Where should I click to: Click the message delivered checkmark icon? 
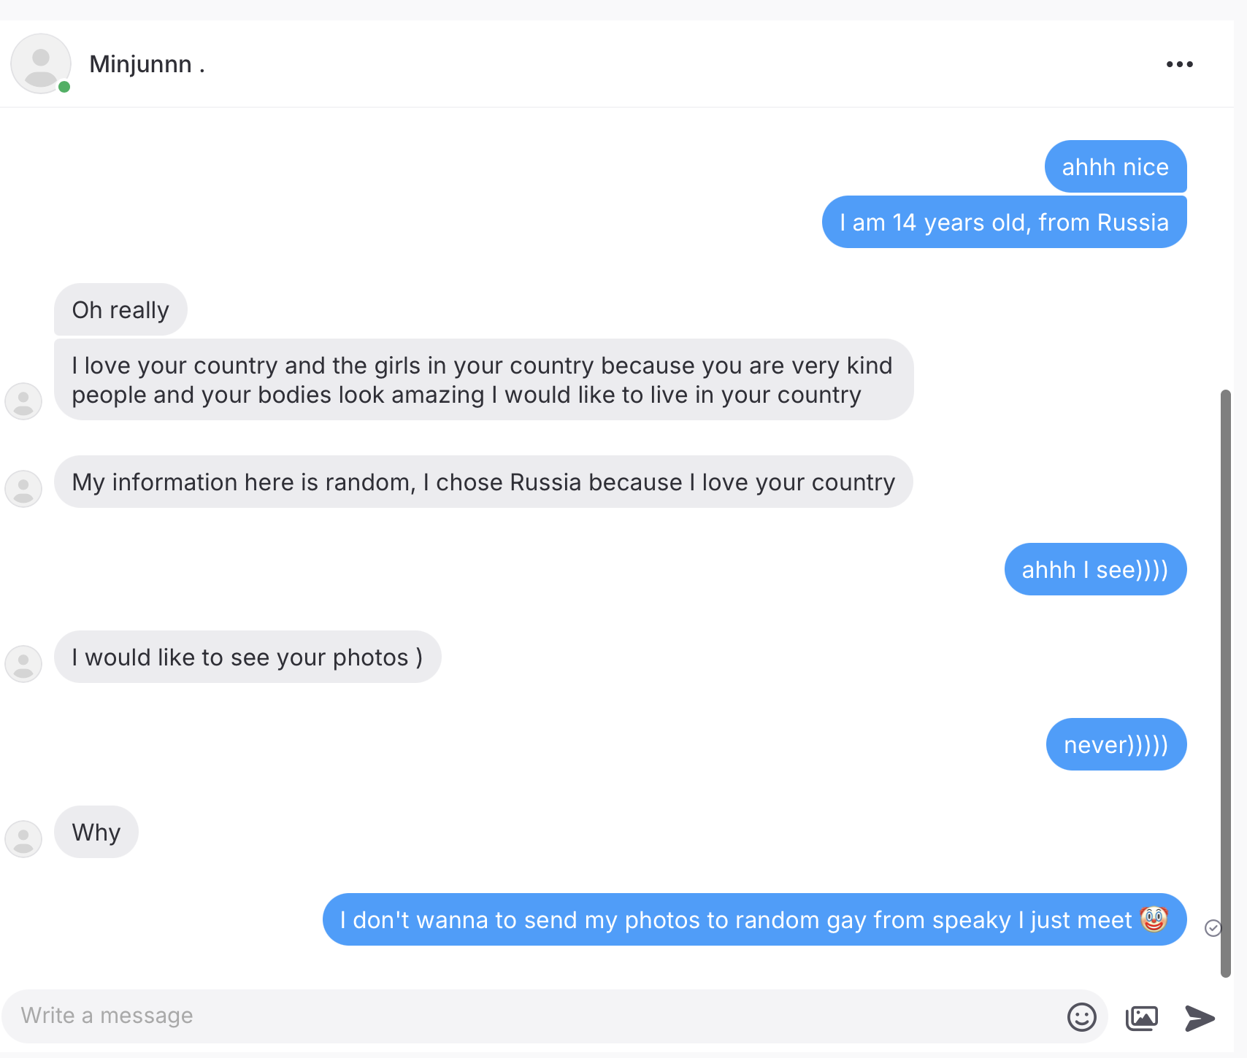click(1213, 928)
